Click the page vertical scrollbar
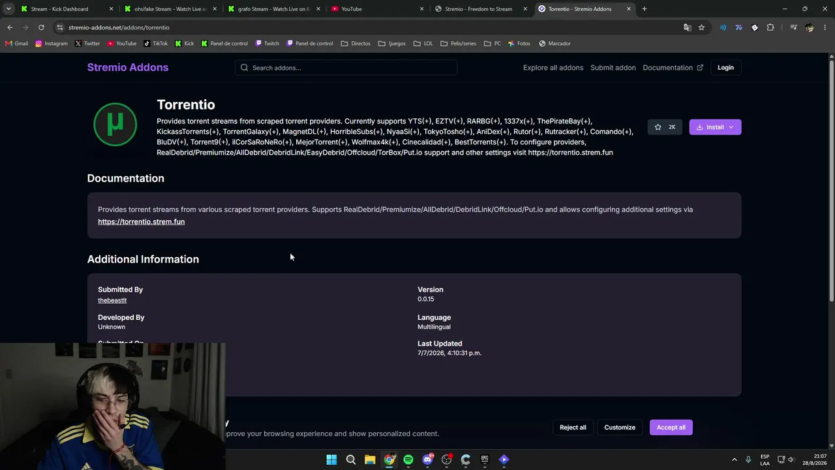 coord(832,180)
